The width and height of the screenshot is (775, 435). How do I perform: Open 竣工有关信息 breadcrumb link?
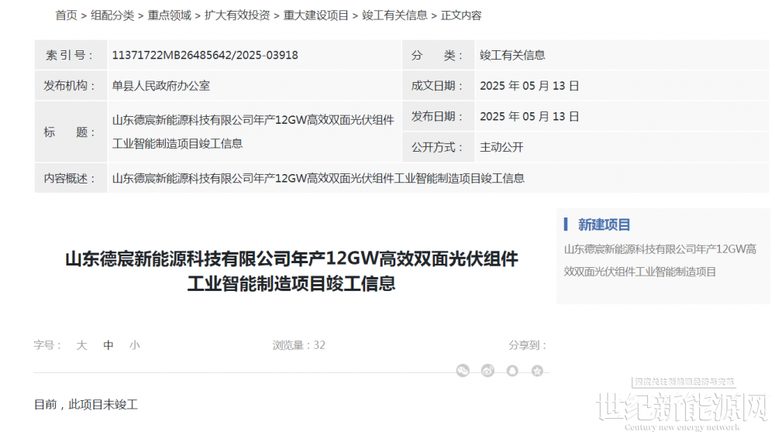(394, 15)
